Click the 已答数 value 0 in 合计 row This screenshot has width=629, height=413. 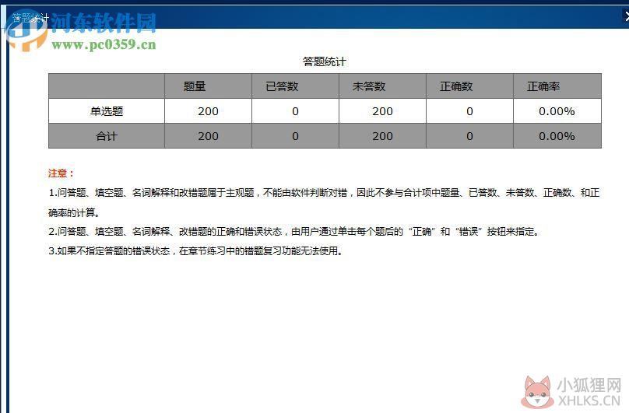click(x=295, y=136)
